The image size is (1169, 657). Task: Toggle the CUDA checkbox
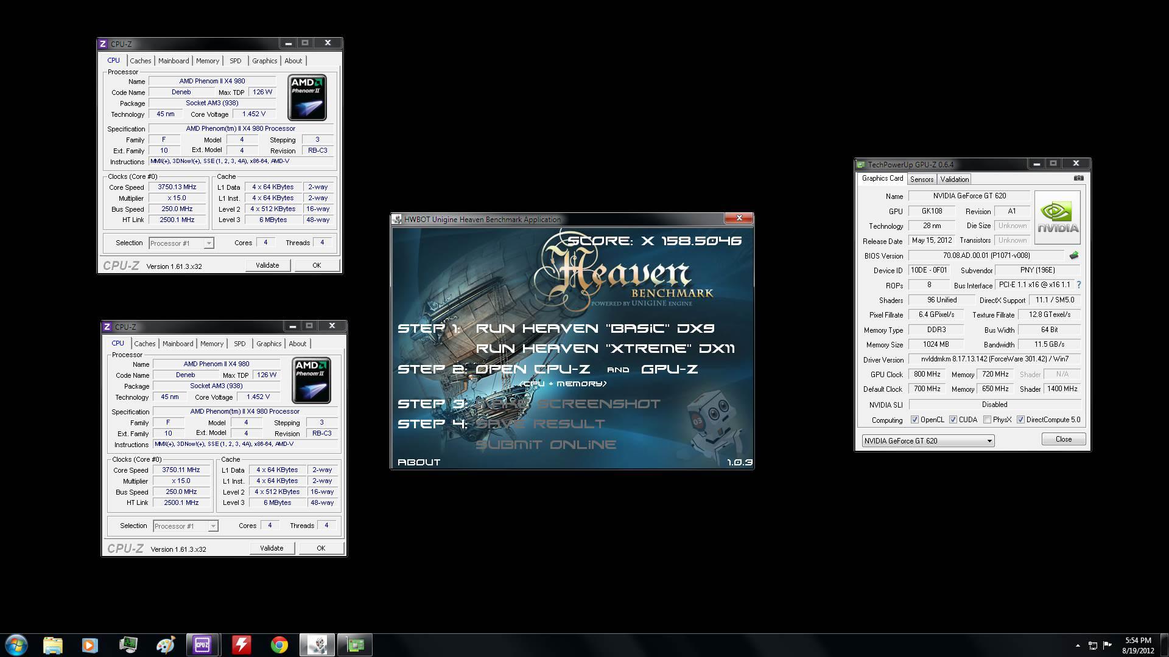(x=953, y=420)
